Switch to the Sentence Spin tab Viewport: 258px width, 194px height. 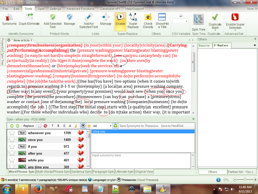[x=81, y=172]
